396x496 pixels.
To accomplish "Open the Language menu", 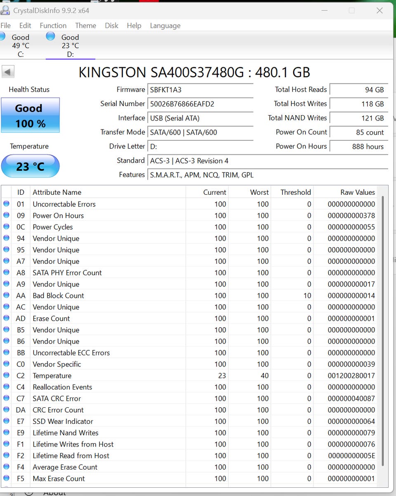I will 165,26.
